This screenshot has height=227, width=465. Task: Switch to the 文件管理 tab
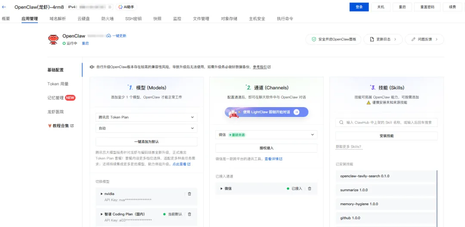coord(201,18)
